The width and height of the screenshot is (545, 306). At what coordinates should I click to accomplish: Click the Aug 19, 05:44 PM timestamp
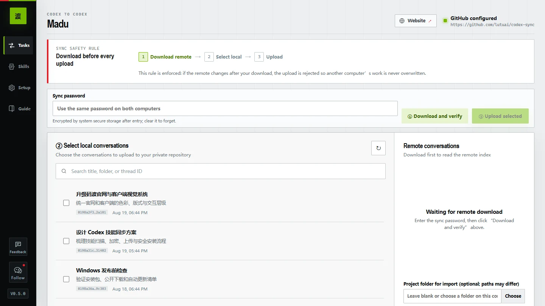coord(130,251)
